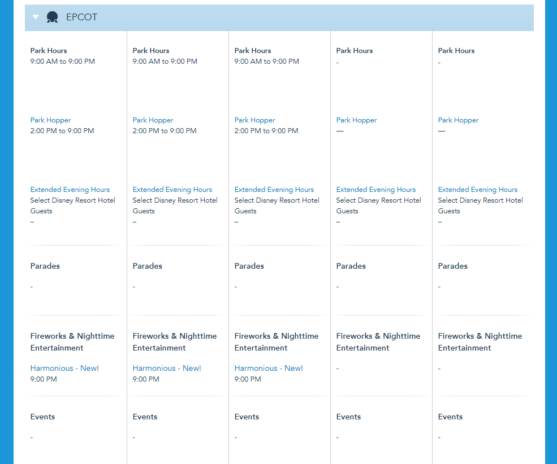Open Park Hopper link in first column
The image size is (557, 464).
[x=50, y=120]
